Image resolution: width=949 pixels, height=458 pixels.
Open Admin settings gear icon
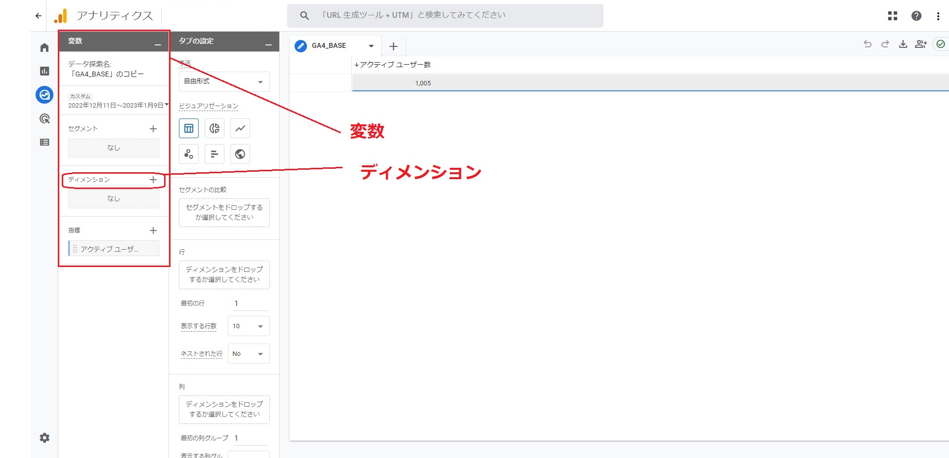point(44,438)
